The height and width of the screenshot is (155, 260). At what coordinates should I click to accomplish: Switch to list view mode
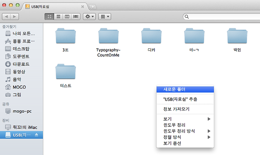click(58, 17)
